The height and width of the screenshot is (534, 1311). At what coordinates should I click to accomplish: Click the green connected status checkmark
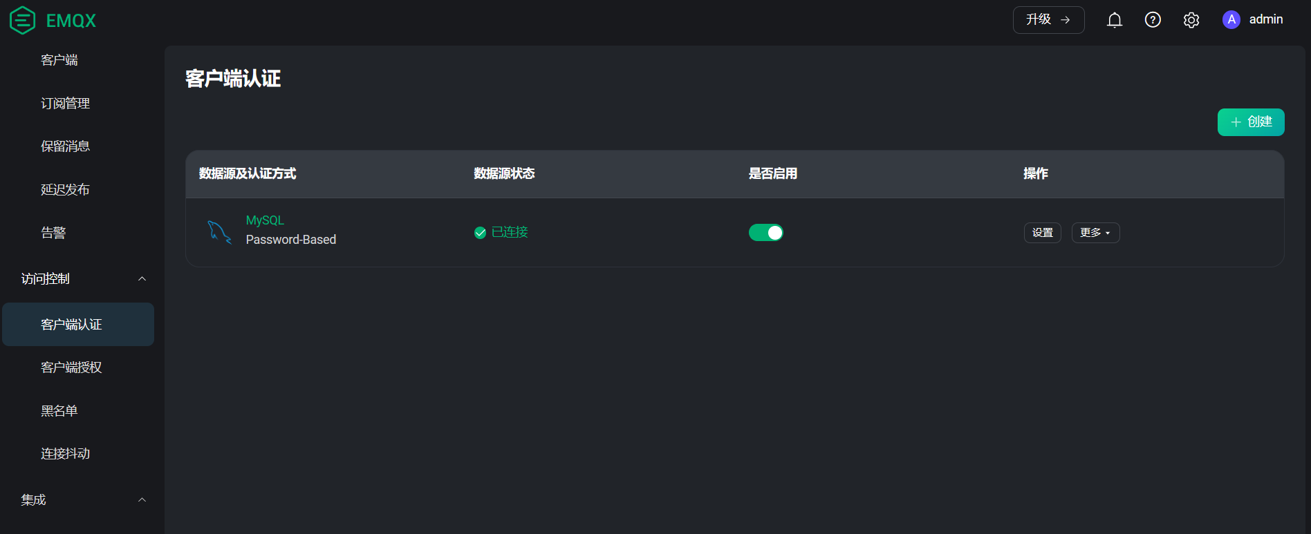coord(480,233)
